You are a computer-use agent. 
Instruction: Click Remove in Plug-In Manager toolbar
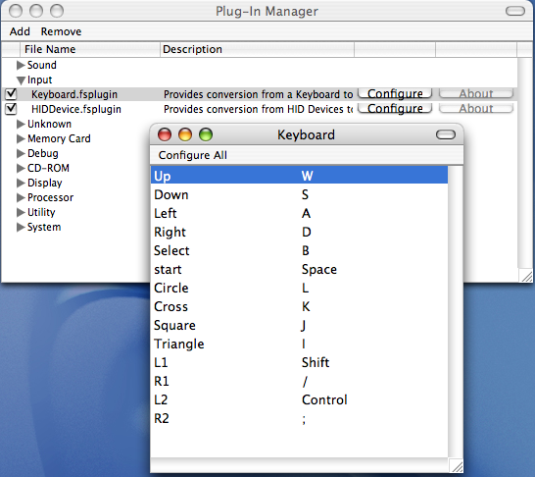click(x=61, y=31)
